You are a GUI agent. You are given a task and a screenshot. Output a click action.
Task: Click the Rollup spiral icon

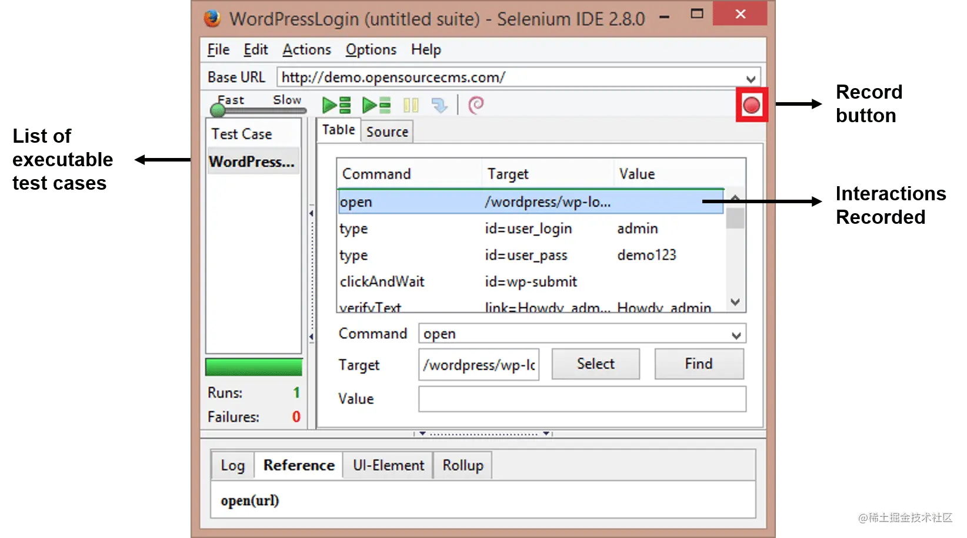[x=476, y=105]
